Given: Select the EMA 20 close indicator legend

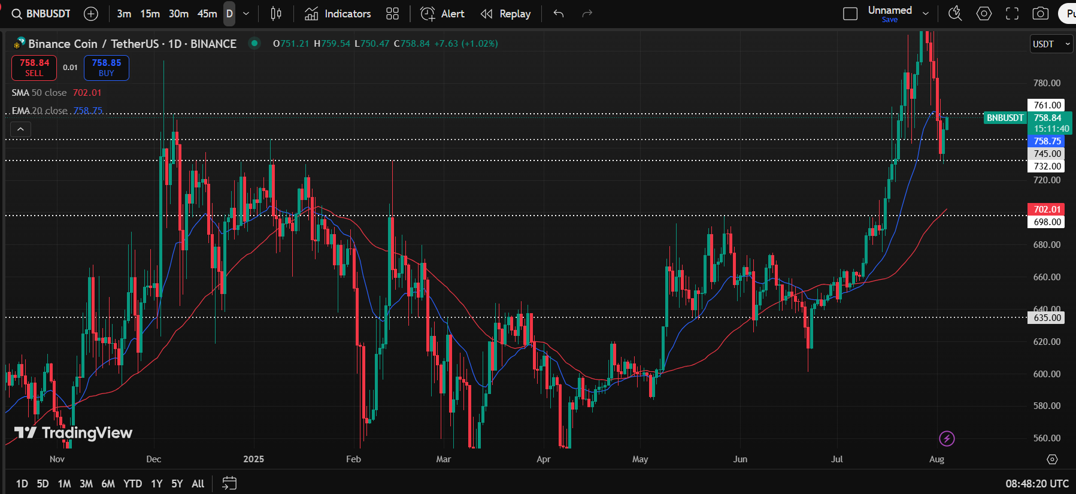Looking at the screenshot, I should click(x=57, y=110).
